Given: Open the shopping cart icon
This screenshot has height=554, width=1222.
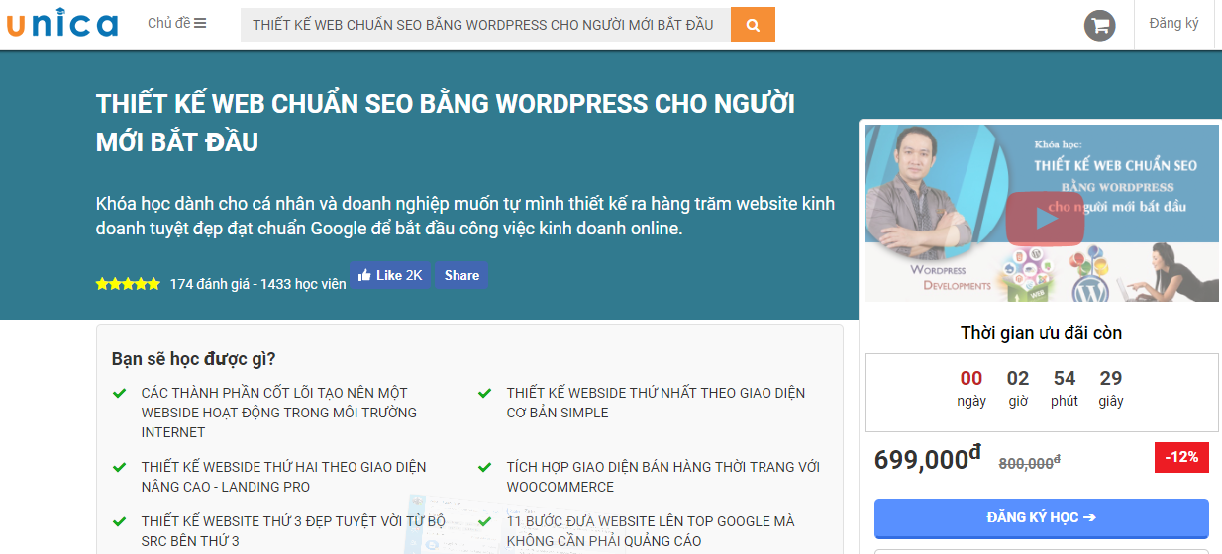Looking at the screenshot, I should 1099,25.
